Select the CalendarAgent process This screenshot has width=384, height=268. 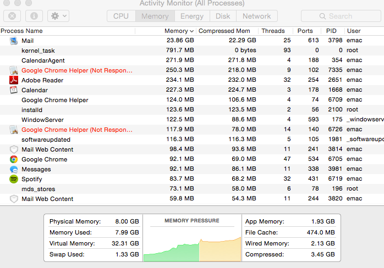click(192, 60)
